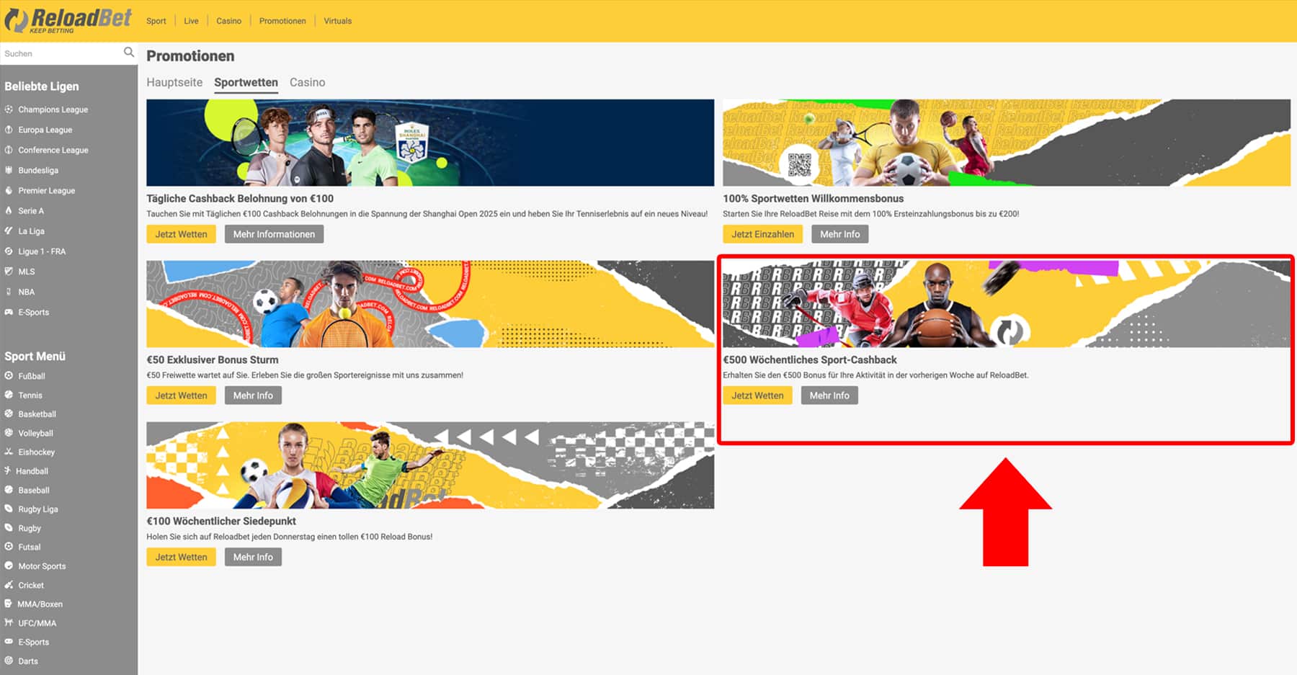Open the Bundesliga icon under Beliebte Ligen
Screen dimensions: 1297x675
pos(9,170)
